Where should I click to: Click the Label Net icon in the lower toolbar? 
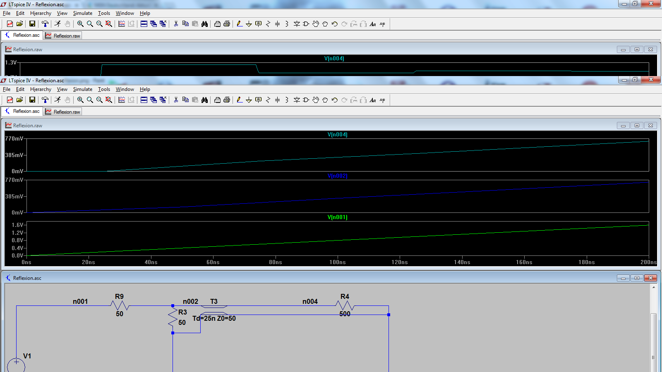click(x=259, y=100)
